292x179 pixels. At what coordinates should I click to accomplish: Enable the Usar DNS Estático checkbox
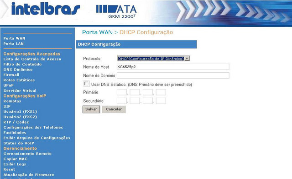[86, 84]
